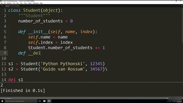Screen dimensions: 183x103
Task: Click line number 9 in gutter
Action: pos(5,53)
